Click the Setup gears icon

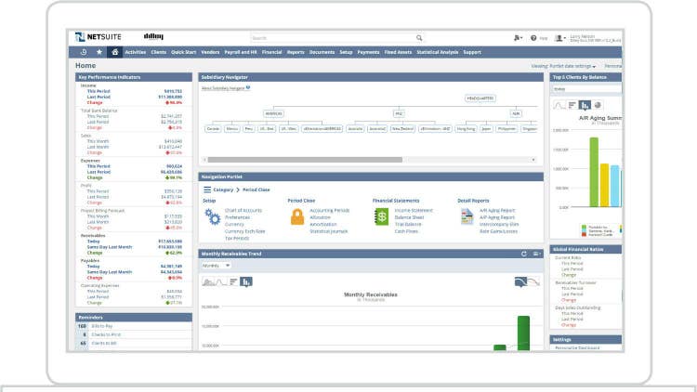click(212, 216)
